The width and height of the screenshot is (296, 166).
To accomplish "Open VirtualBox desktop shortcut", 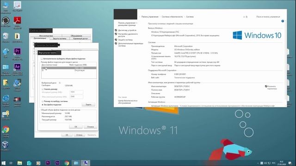I will [5, 146].
